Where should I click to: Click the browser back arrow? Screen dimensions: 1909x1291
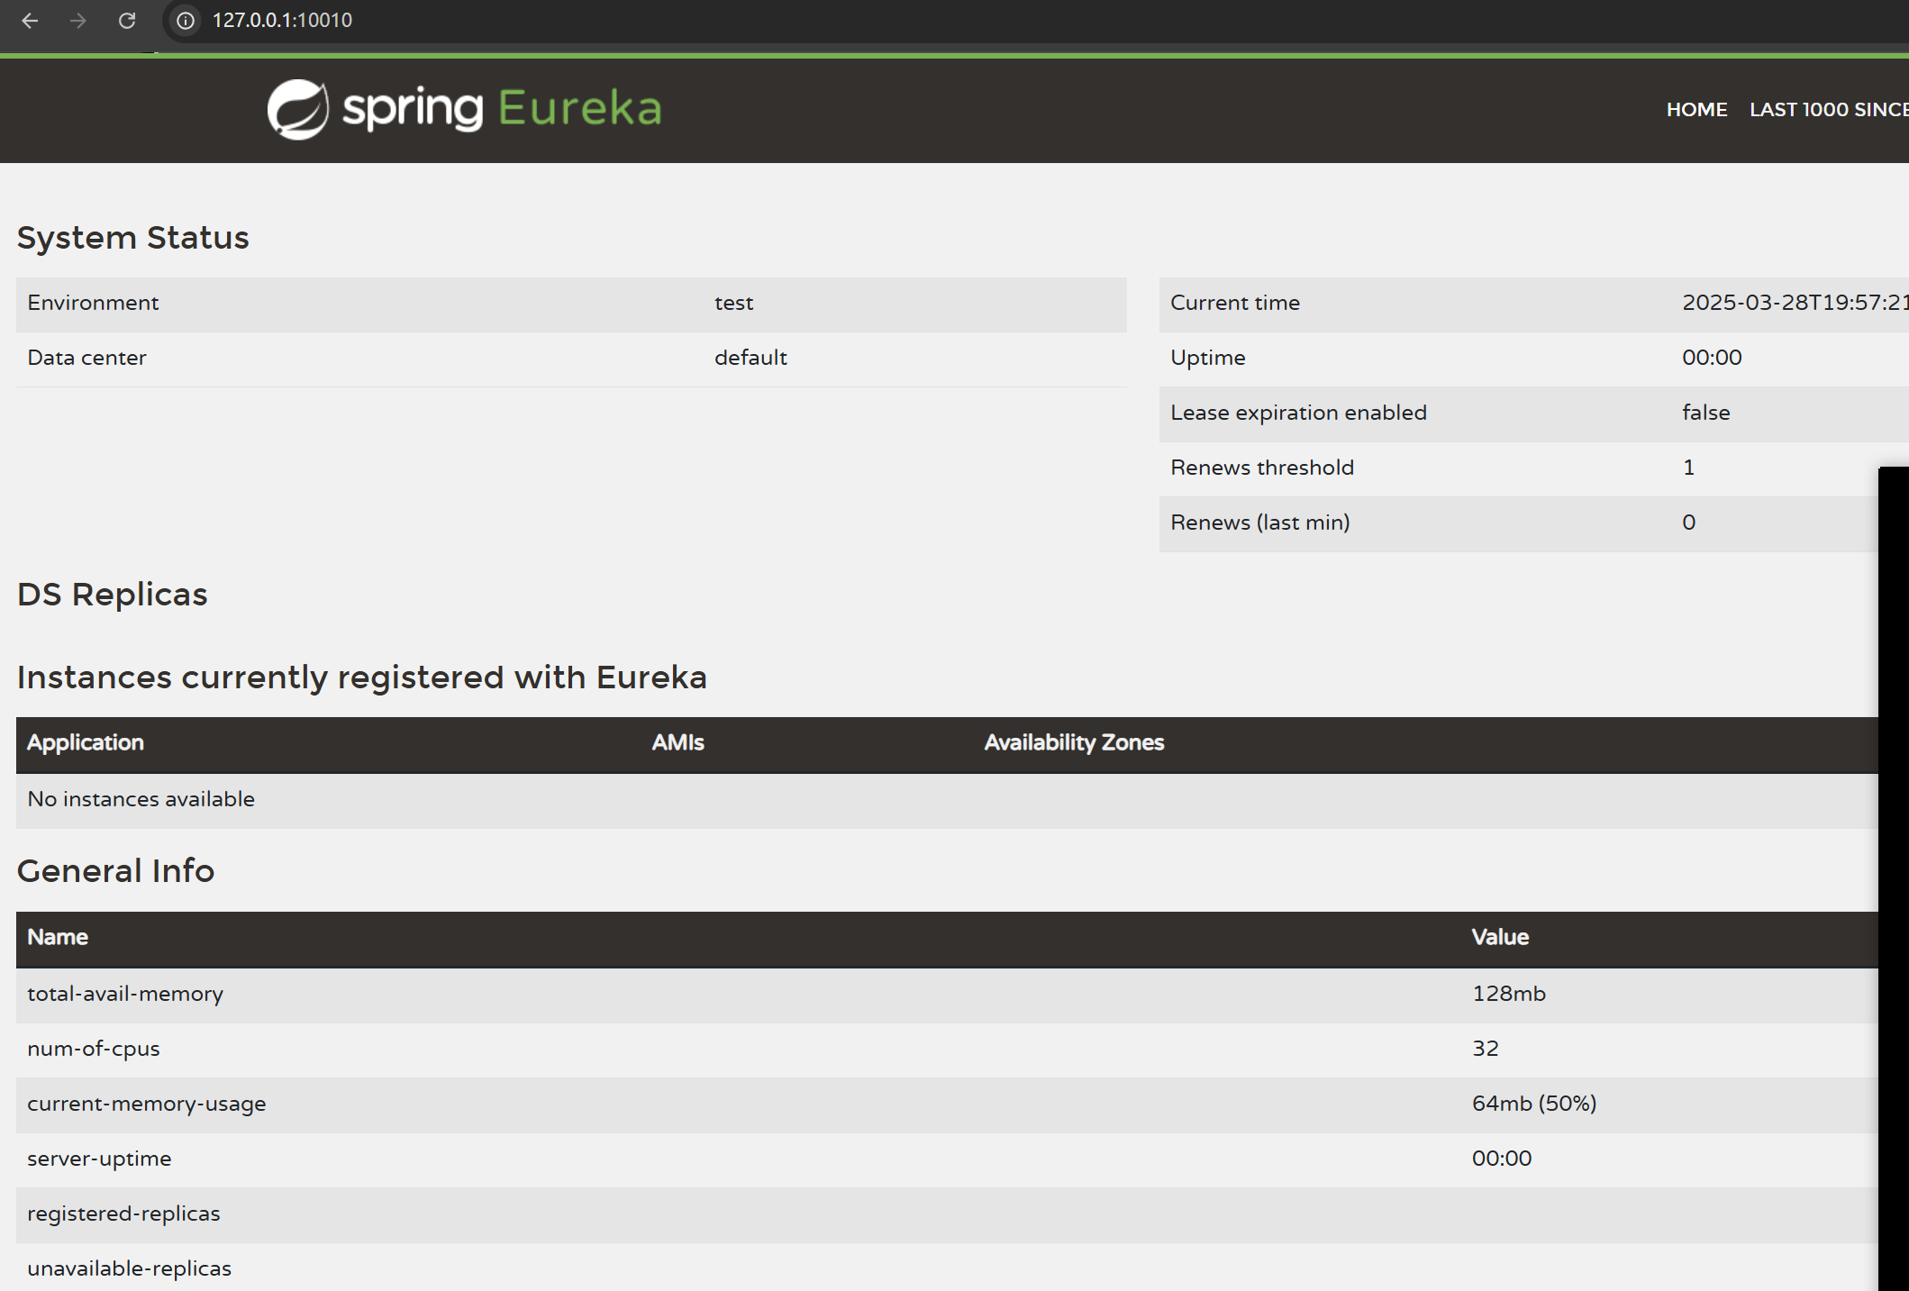[30, 20]
